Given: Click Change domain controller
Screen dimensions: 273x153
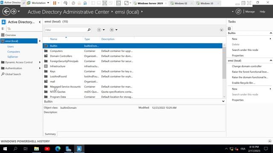Looking at the screenshot, I should 247,66.
